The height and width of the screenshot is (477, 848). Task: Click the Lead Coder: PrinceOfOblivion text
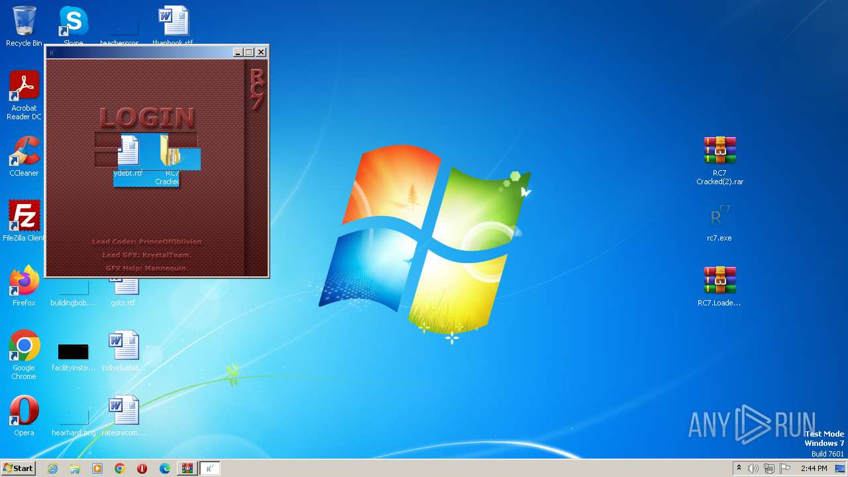(146, 242)
